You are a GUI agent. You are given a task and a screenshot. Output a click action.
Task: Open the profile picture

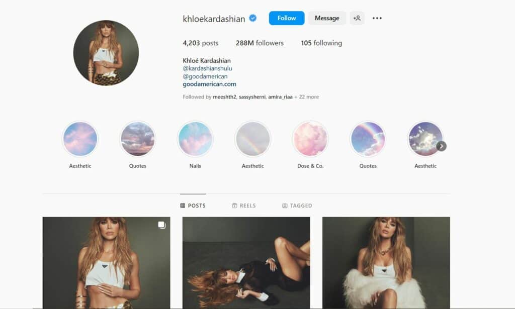click(x=106, y=53)
